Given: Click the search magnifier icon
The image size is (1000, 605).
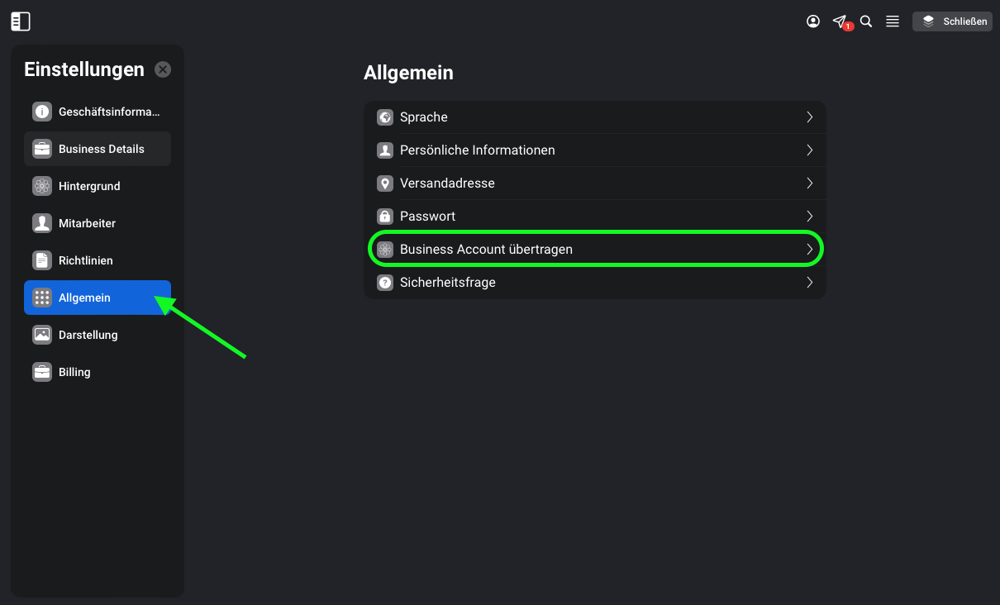Looking at the screenshot, I should (x=866, y=21).
